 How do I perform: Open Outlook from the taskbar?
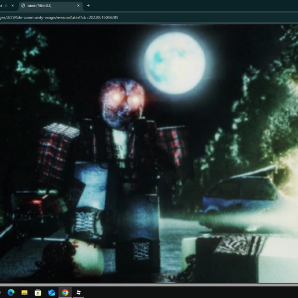52,292
